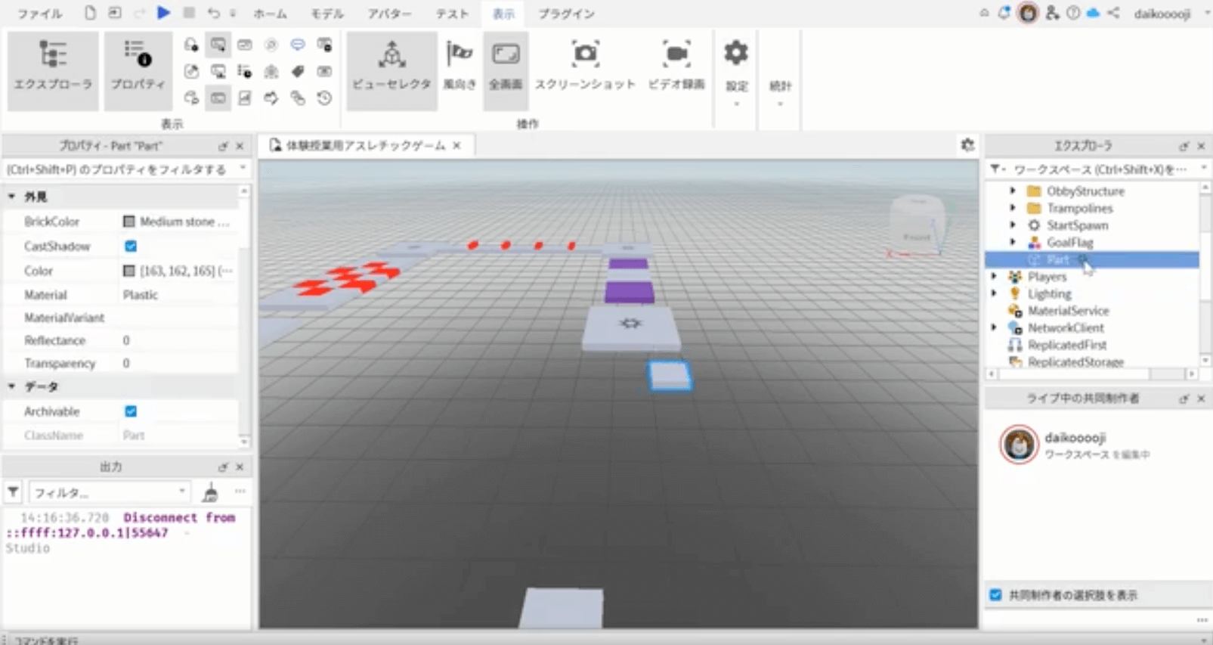The height and width of the screenshot is (645, 1213).
Task: Switch to the プラグイン tab
Action: [x=566, y=14]
